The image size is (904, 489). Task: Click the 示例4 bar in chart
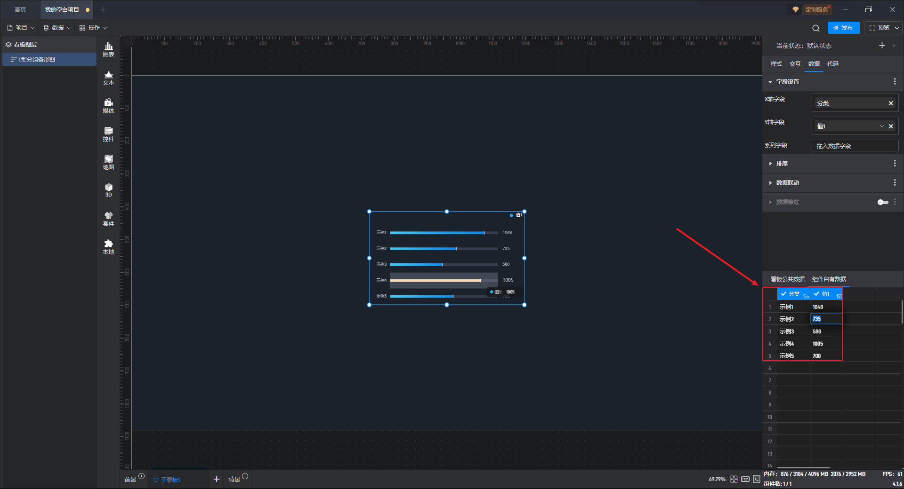click(436, 280)
